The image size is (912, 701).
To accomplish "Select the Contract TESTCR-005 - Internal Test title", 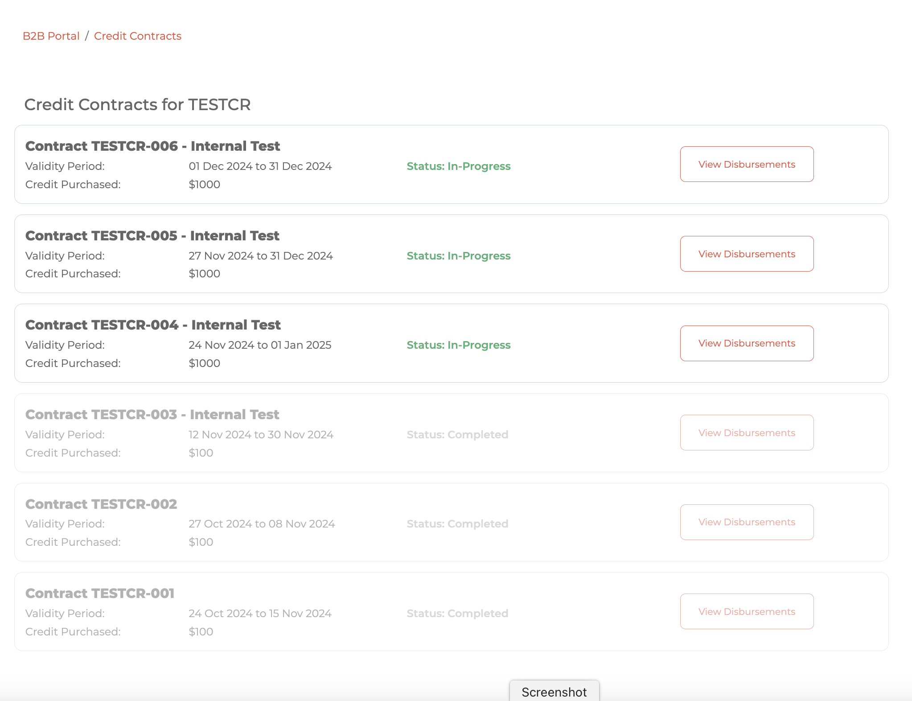I will point(152,236).
